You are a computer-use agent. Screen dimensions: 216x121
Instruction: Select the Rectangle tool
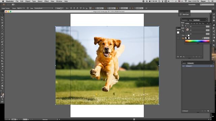[2, 34]
